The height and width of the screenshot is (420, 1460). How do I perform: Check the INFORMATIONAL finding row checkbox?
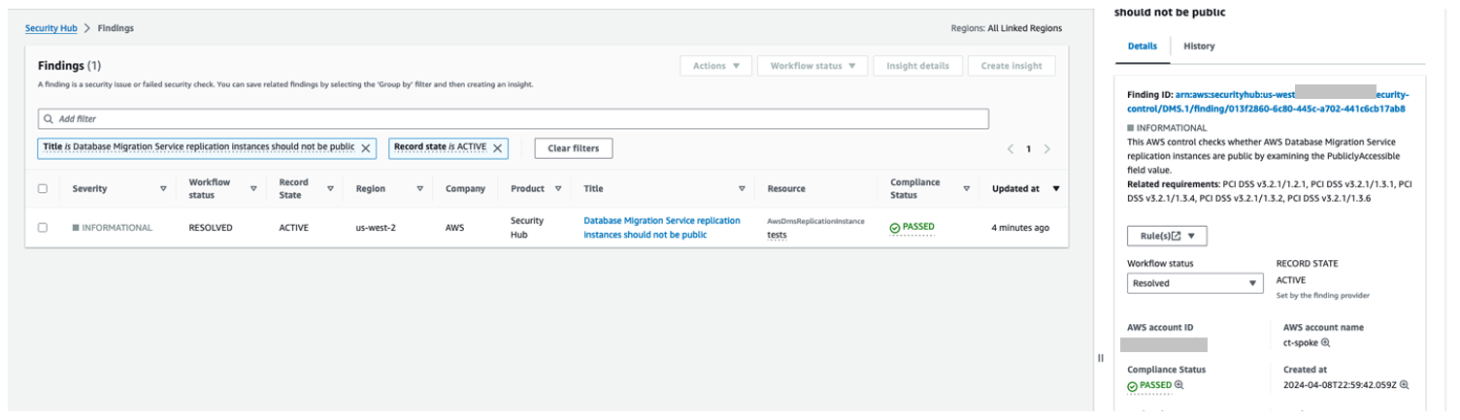click(43, 228)
